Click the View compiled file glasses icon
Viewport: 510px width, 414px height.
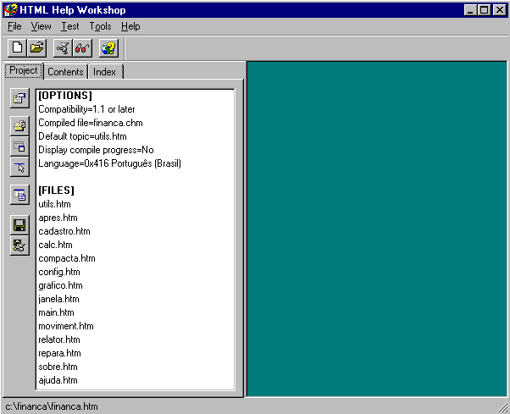(83, 47)
